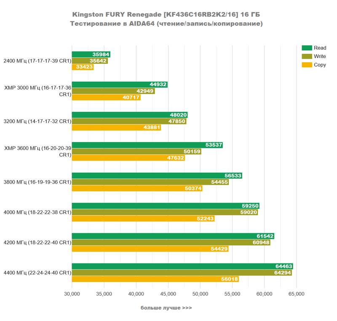The width and height of the screenshot is (337, 321).
Task: Click the green Read legend swatch
Action: [307, 48]
